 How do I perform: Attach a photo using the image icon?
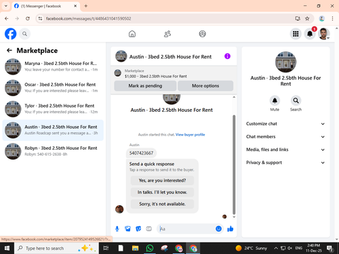pos(127,229)
